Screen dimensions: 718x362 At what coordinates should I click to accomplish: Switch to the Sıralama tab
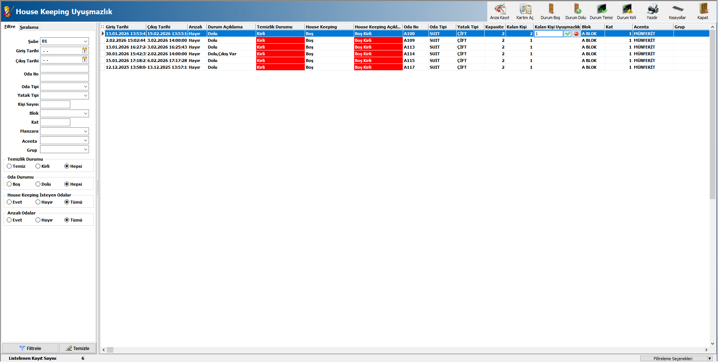point(29,27)
